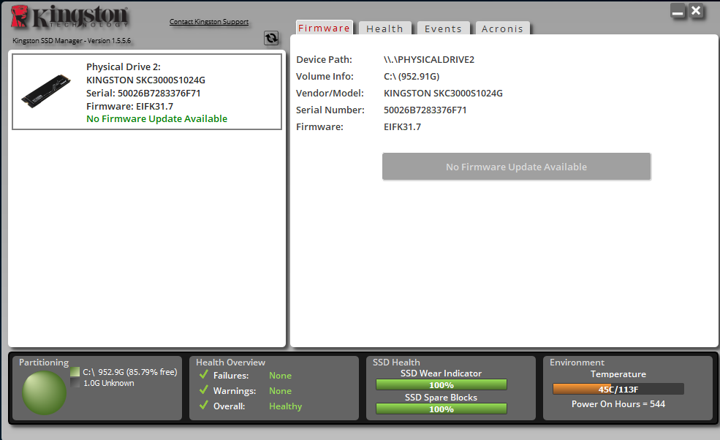Click the green partition pie chart
The width and height of the screenshot is (720, 440).
pos(45,392)
